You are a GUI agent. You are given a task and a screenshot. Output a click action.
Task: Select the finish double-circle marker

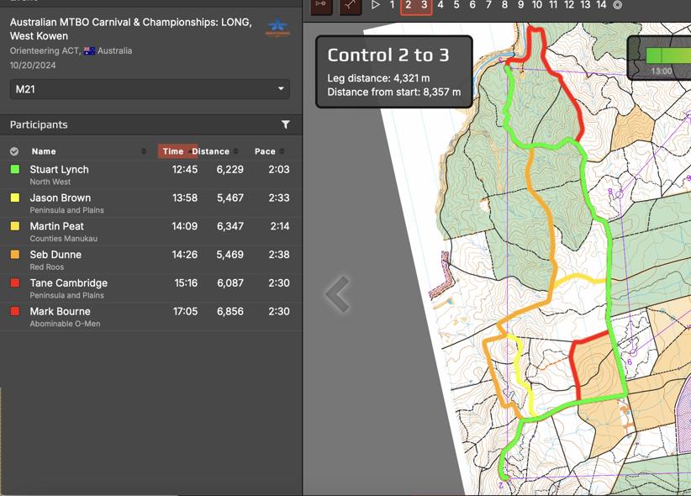pos(618,5)
